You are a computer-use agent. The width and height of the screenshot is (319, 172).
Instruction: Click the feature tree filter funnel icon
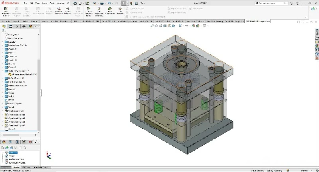tap(3, 31)
